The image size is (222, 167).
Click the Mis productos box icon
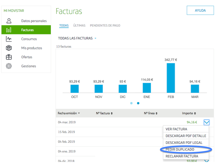(9, 48)
